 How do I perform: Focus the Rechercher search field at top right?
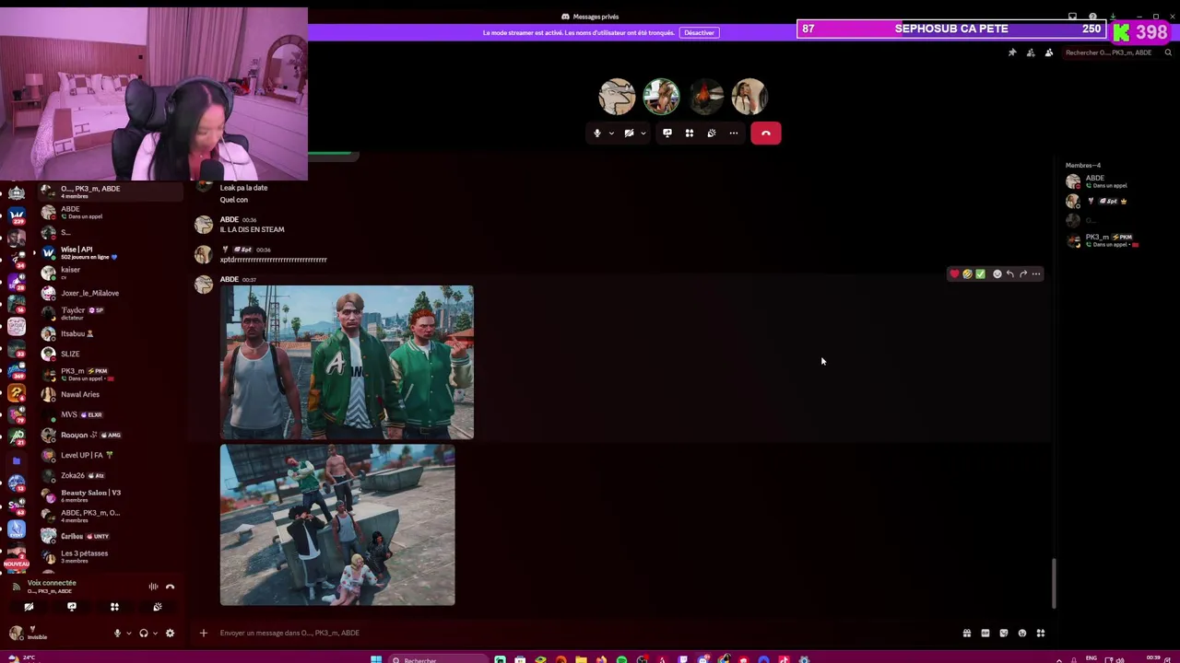(1117, 52)
